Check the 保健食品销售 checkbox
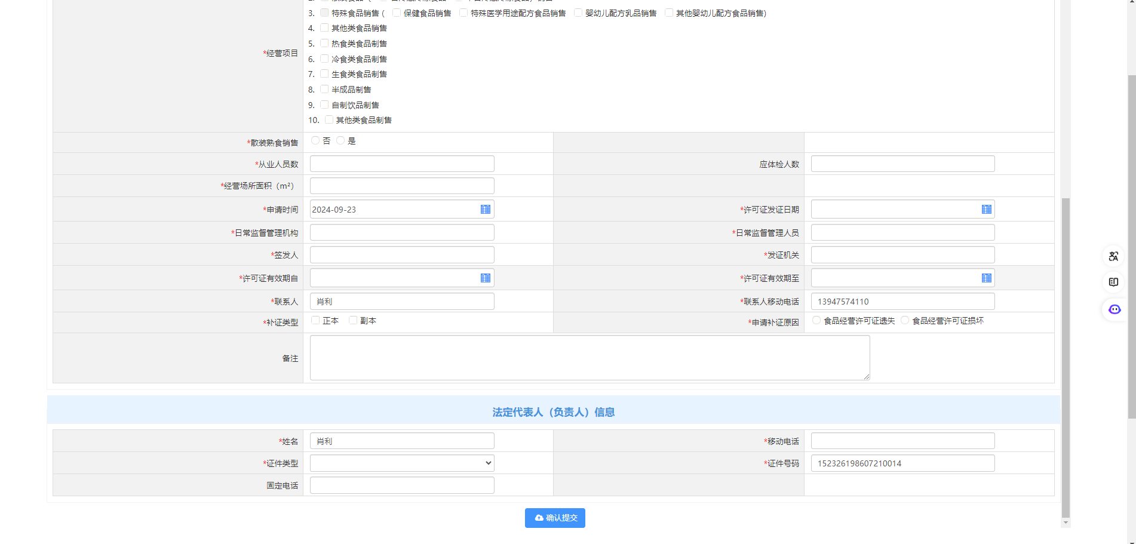 click(397, 13)
